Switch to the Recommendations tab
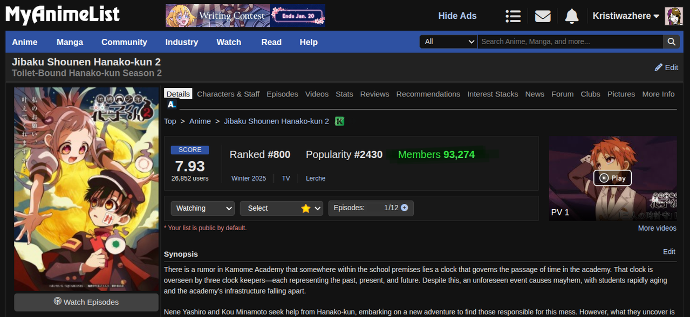Screen dimensions: 690x317 click(x=428, y=94)
